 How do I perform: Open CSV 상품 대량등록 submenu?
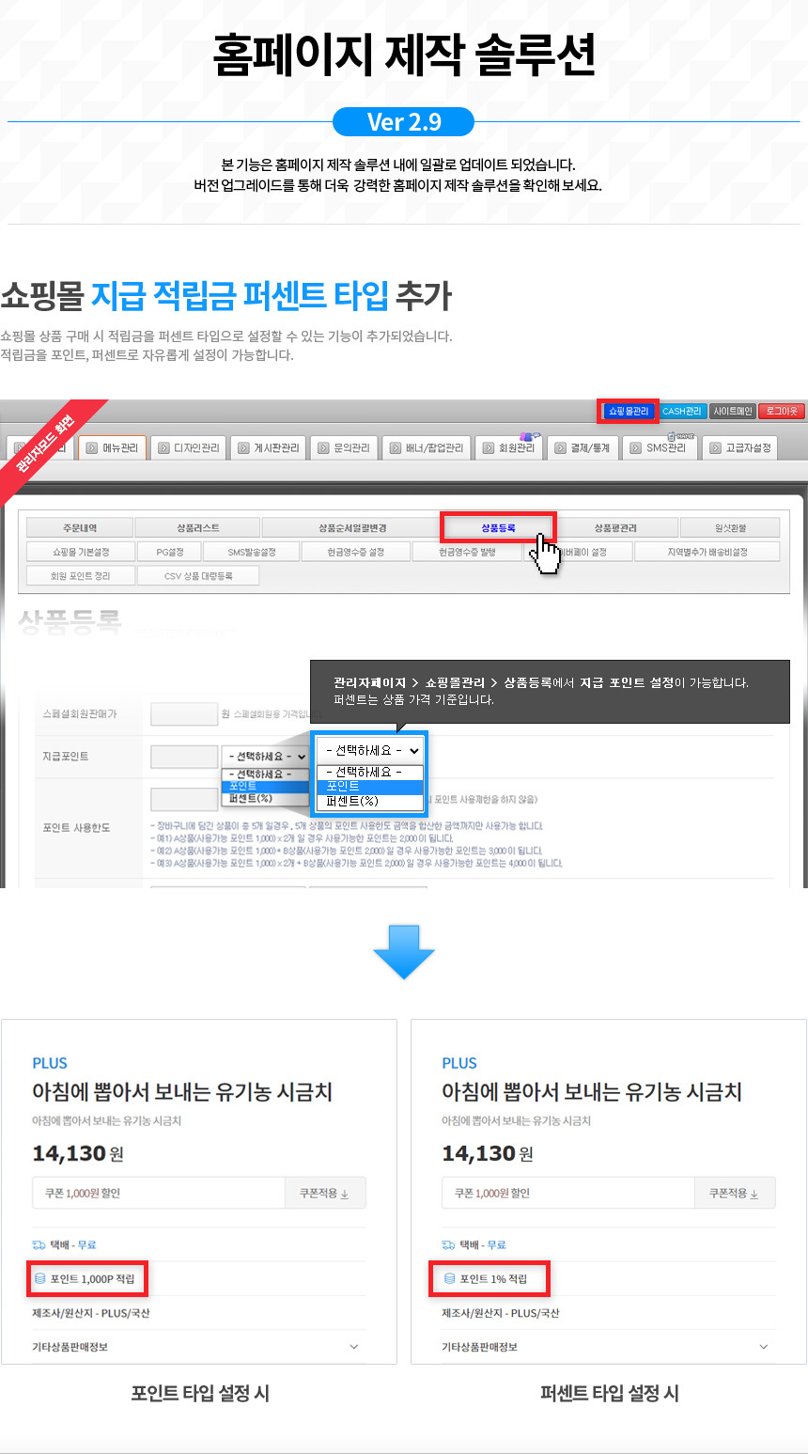pyautogui.click(x=198, y=575)
